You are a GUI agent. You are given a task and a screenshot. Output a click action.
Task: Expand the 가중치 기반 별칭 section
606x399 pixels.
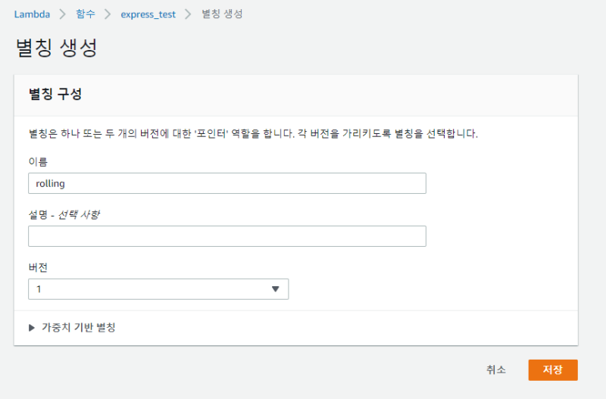coord(78,328)
